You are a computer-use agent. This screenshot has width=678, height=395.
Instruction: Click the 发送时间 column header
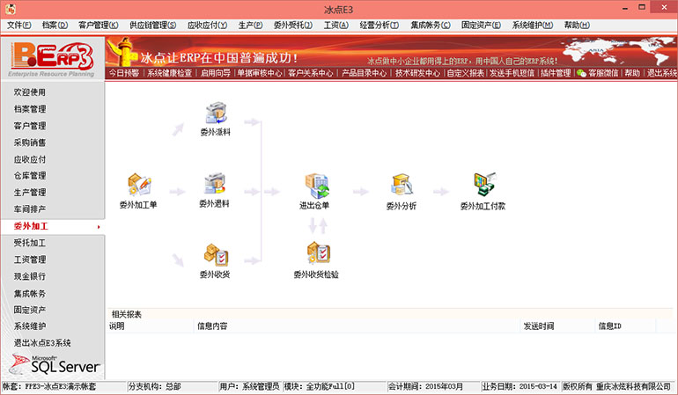click(x=557, y=326)
